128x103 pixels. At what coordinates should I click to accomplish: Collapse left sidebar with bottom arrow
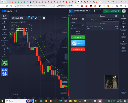[x=5, y=97]
